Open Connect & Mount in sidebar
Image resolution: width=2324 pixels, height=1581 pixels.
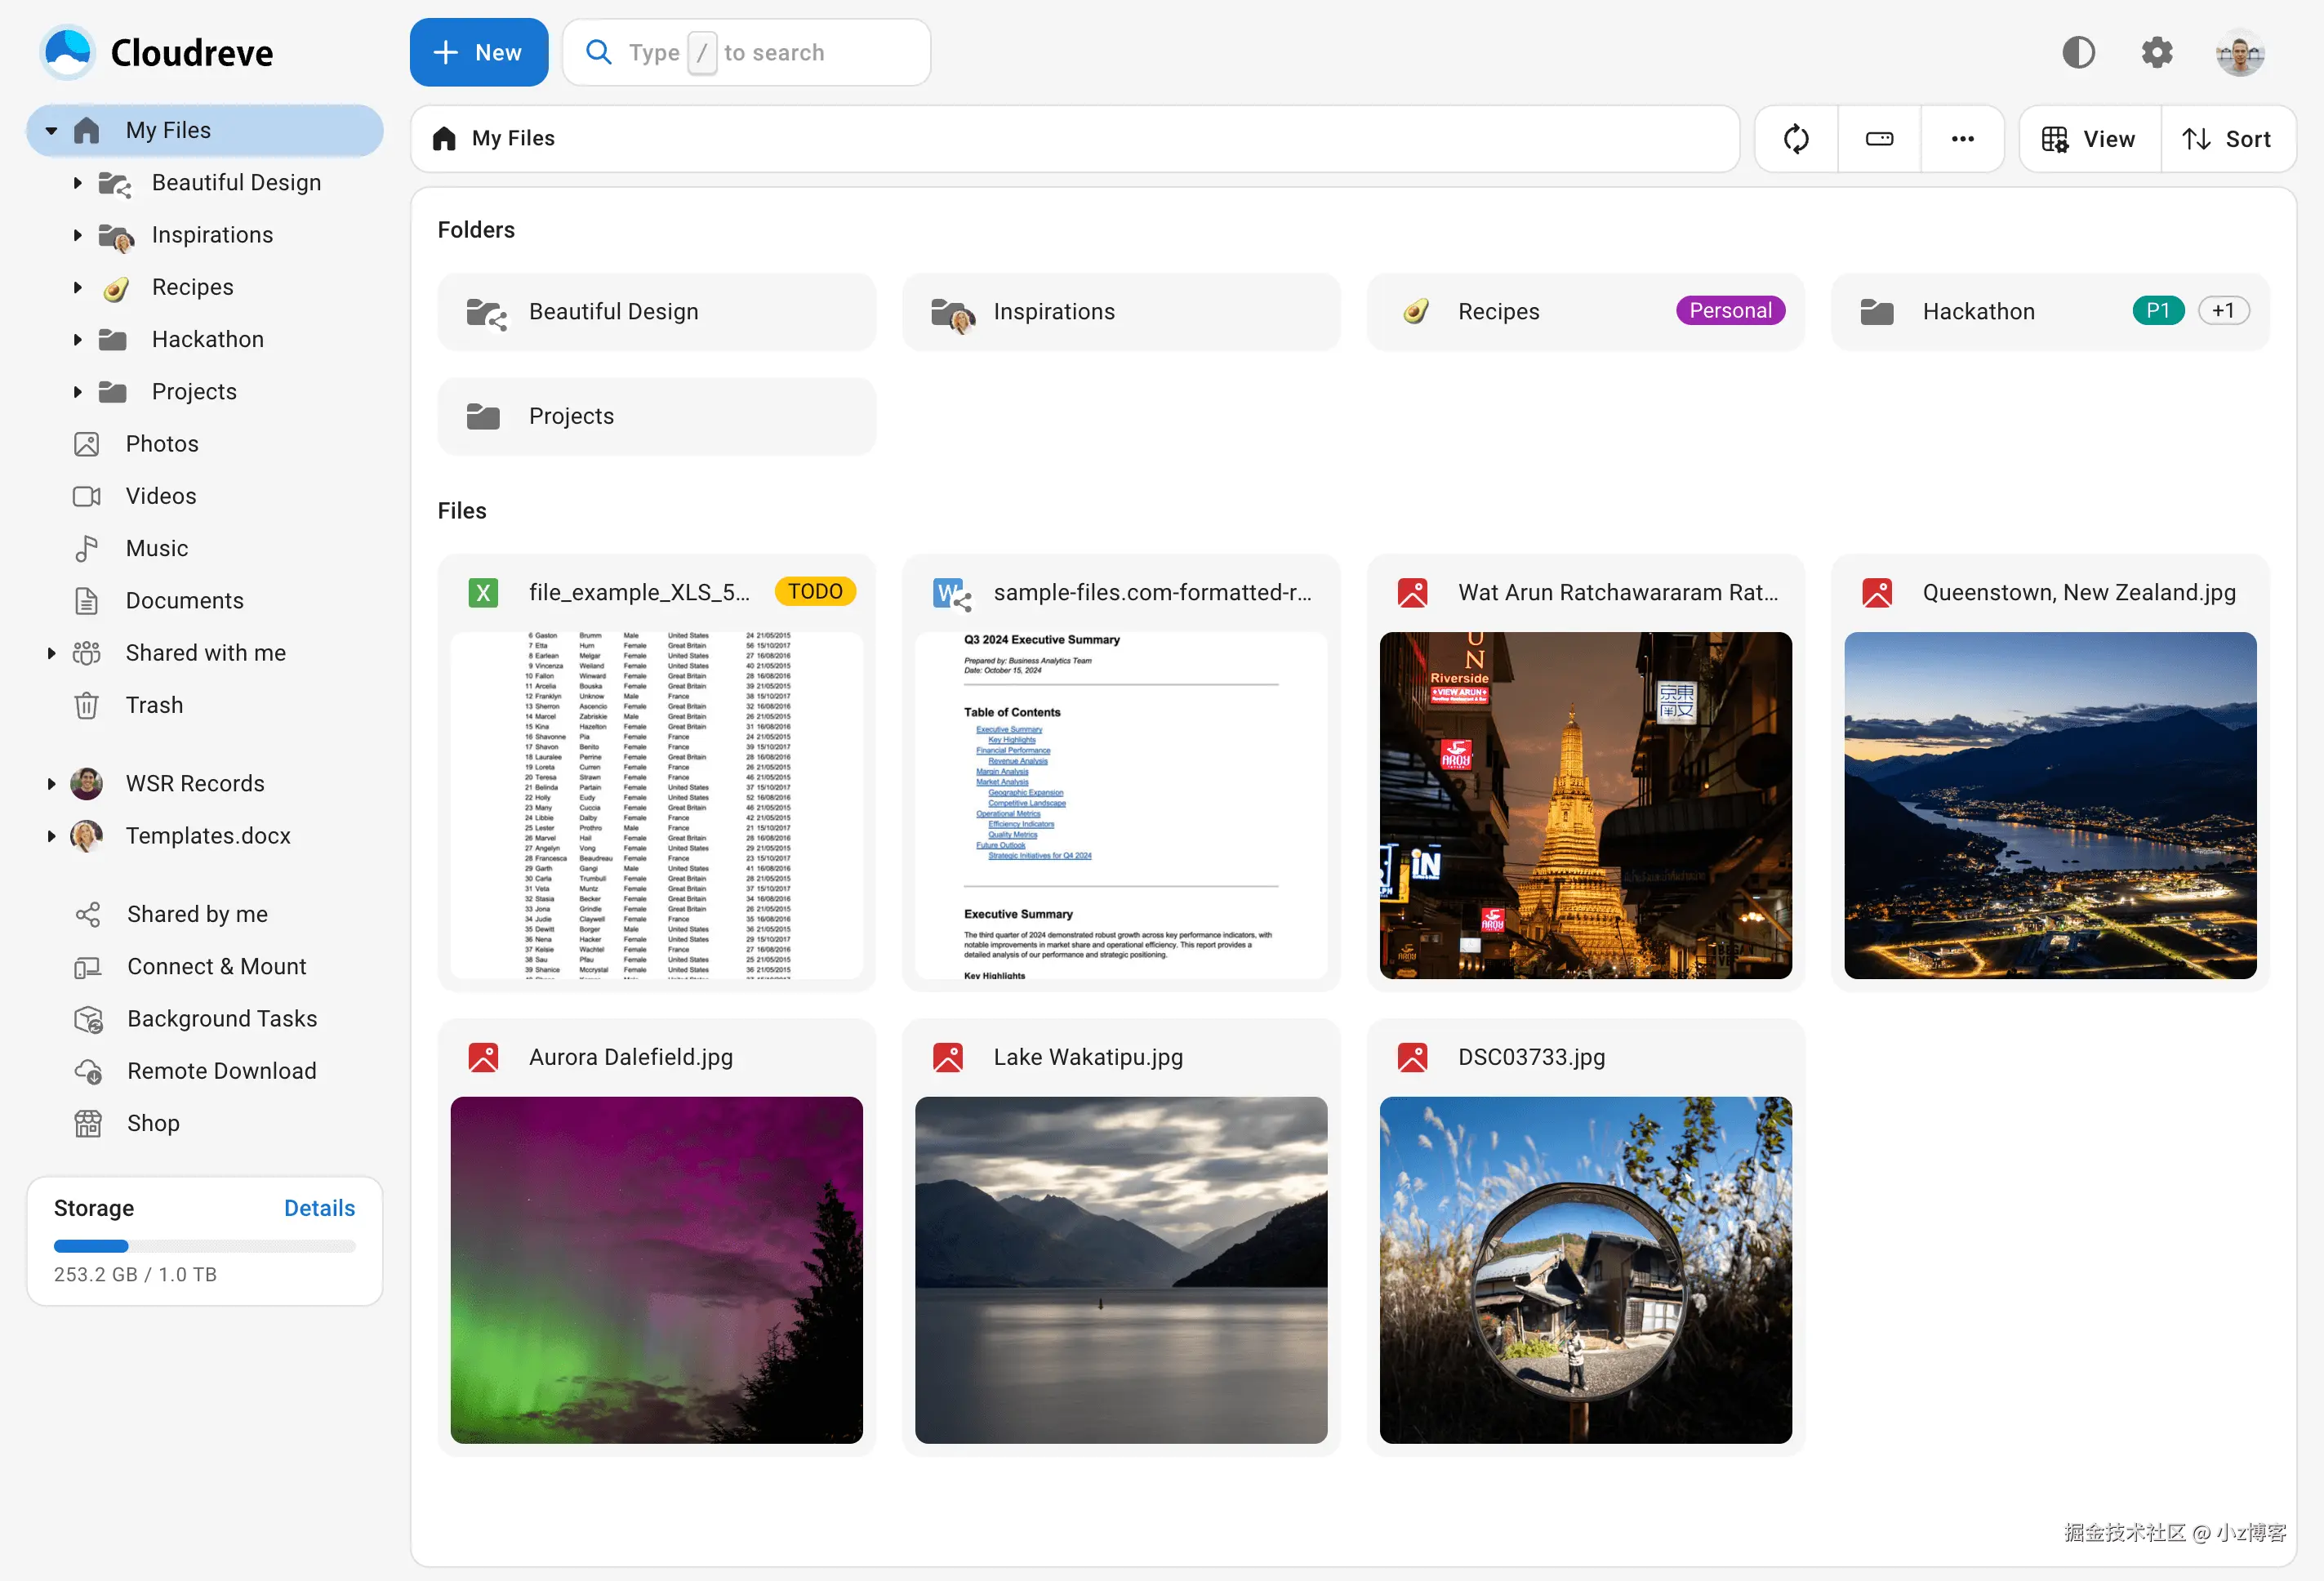coord(216,966)
